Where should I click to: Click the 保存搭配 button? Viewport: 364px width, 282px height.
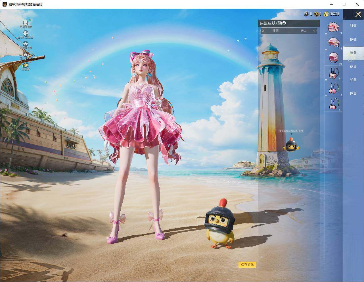(x=247, y=265)
